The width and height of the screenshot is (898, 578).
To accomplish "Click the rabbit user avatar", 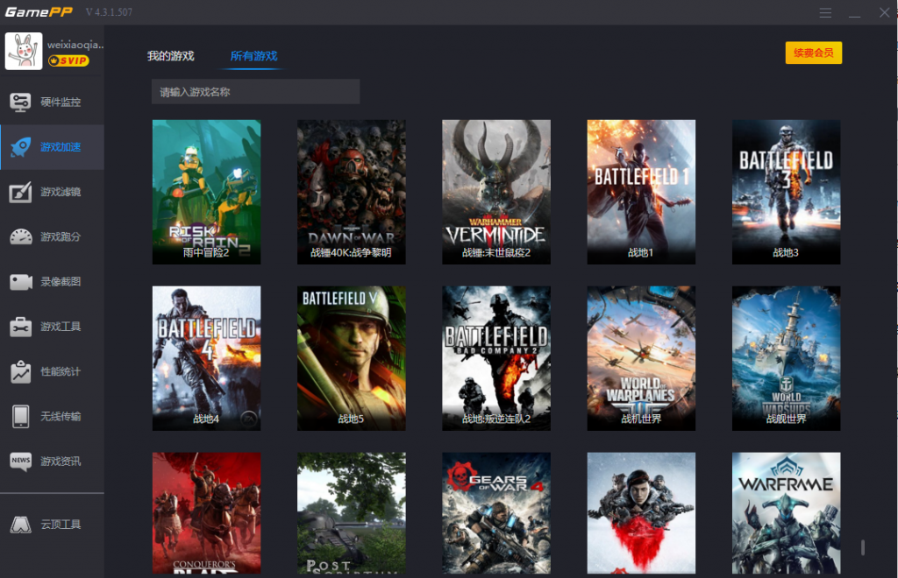I will click(x=24, y=51).
